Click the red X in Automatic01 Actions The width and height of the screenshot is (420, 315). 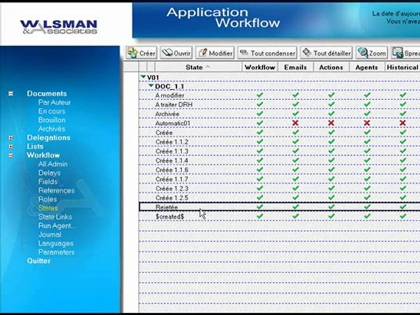pyautogui.click(x=331, y=123)
